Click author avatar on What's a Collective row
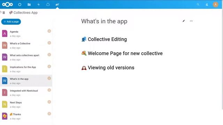This screenshot has height=125, width=223. point(49,43)
